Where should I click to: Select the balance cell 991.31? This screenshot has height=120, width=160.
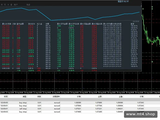[x=48, y=26]
